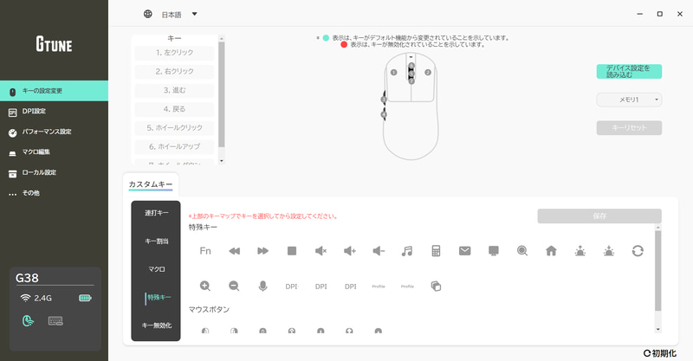The image size is (693, 361).
Task: Open マクロ編集 in the sidebar
Action: click(54, 152)
